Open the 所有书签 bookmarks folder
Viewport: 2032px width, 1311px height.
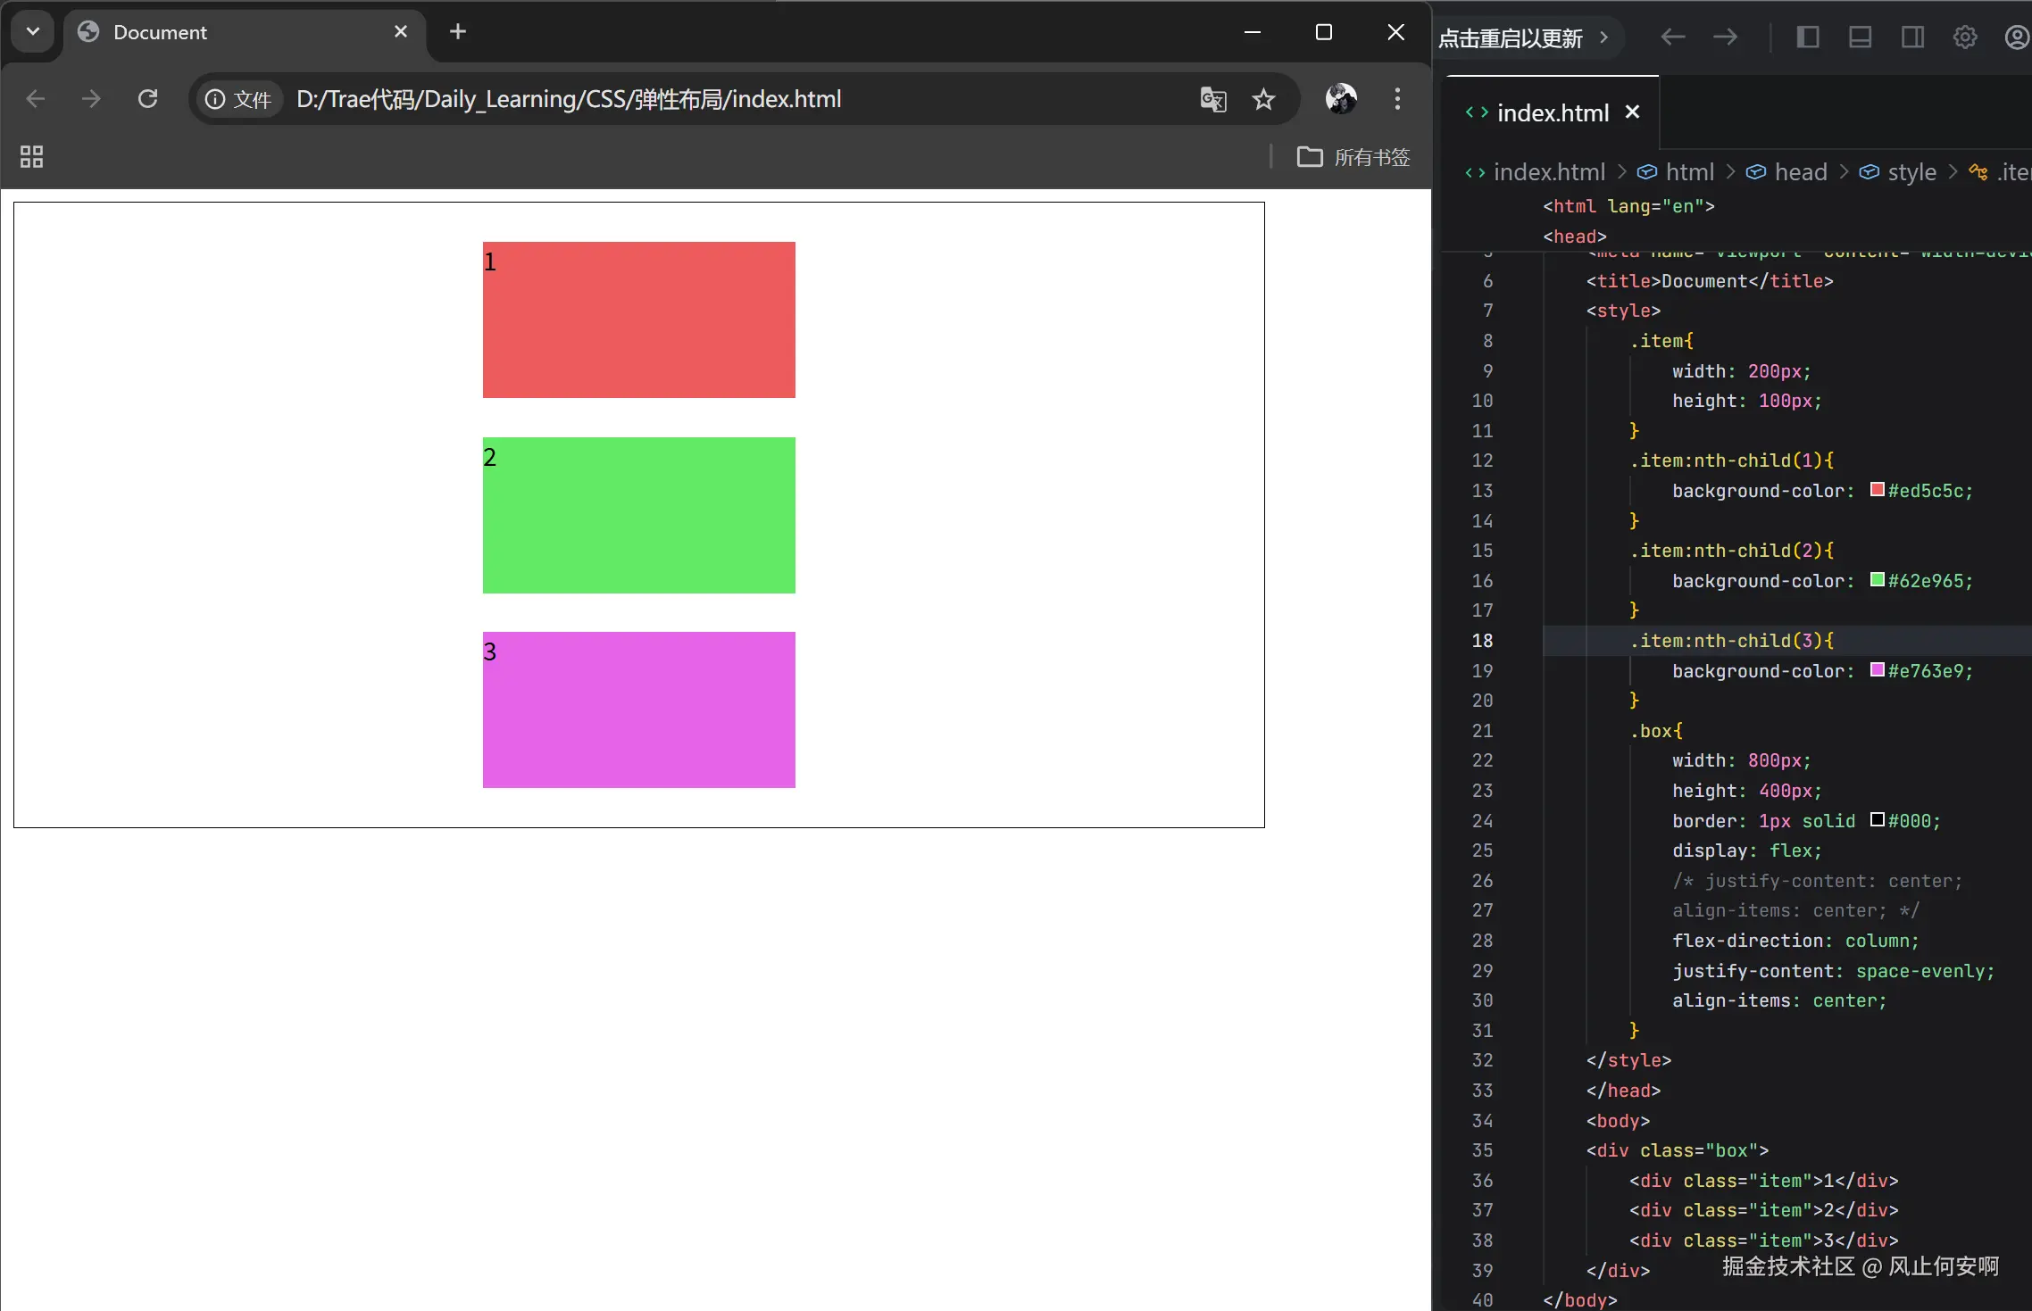click(x=1353, y=157)
